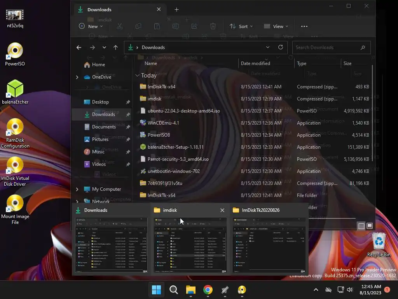Sort by Date modified column header
The height and width of the screenshot is (299, 398).
255,63
